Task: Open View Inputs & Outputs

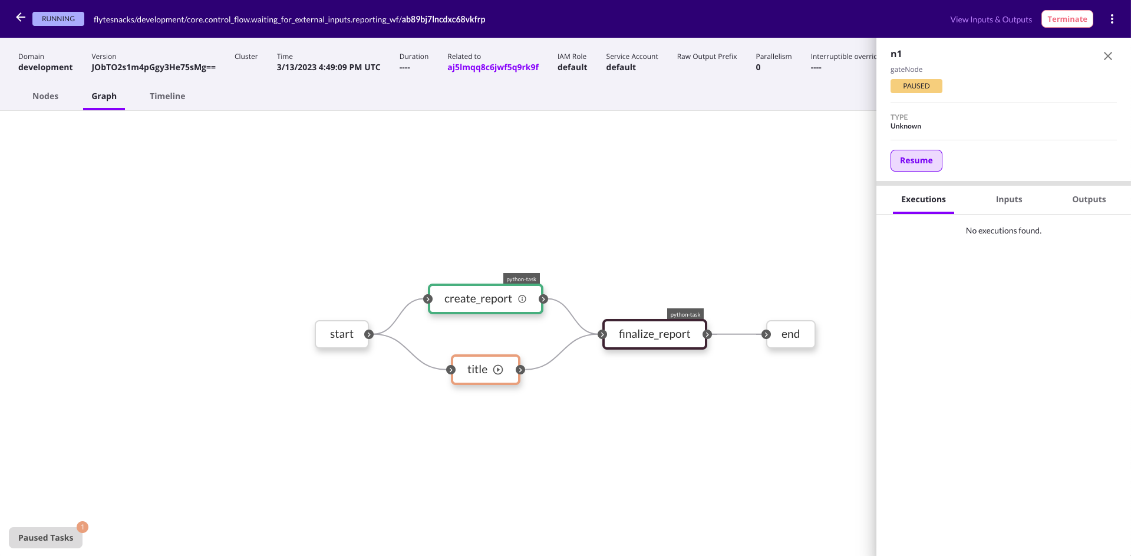Action: [x=990, y=19]
